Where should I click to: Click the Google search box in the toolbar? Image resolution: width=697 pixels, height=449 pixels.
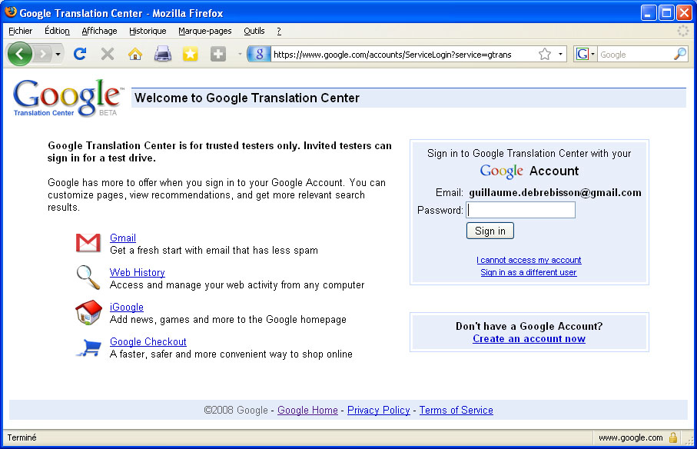[x=636, y=55]
